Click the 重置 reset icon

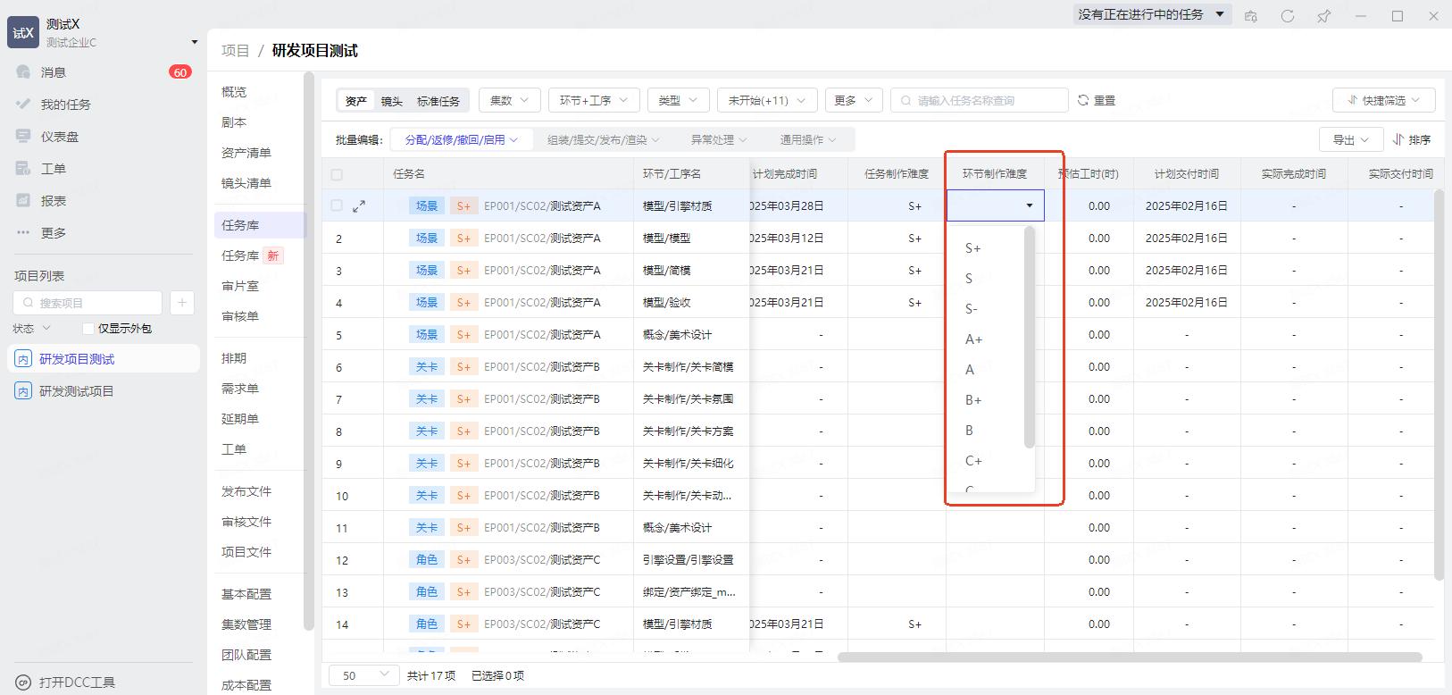click(x=1083, y=100)
